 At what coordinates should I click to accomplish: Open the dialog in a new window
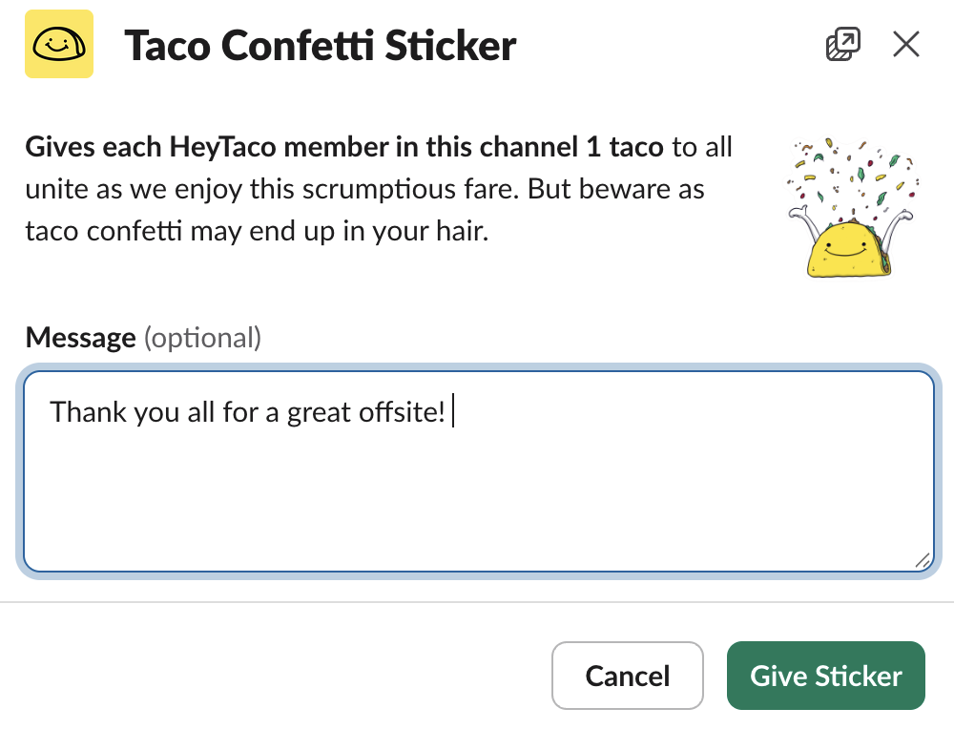coord(842,44)
